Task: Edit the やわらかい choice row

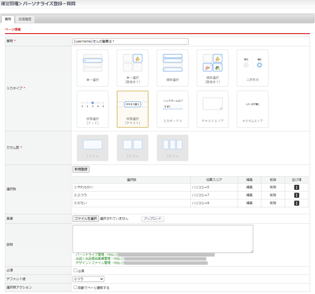Action: [x=249, y=187]
